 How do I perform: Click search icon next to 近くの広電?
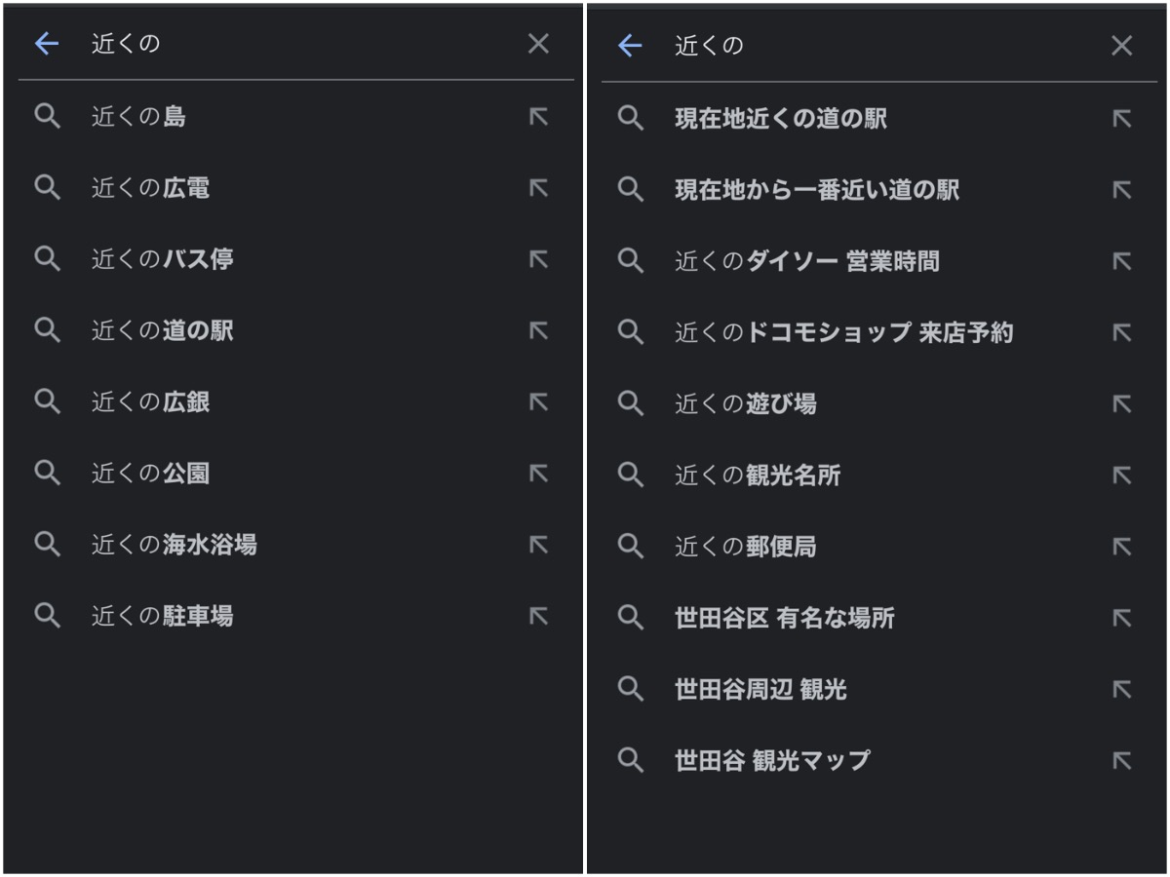(47, 188)
